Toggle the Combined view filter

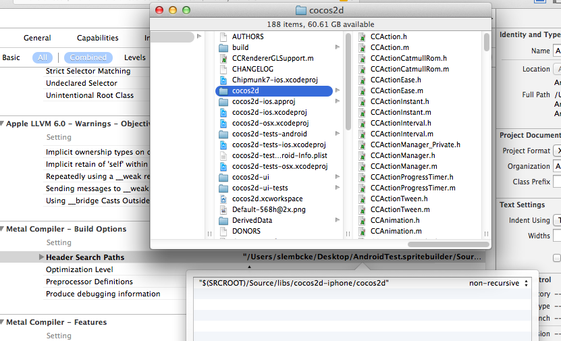tap(88, 57)
